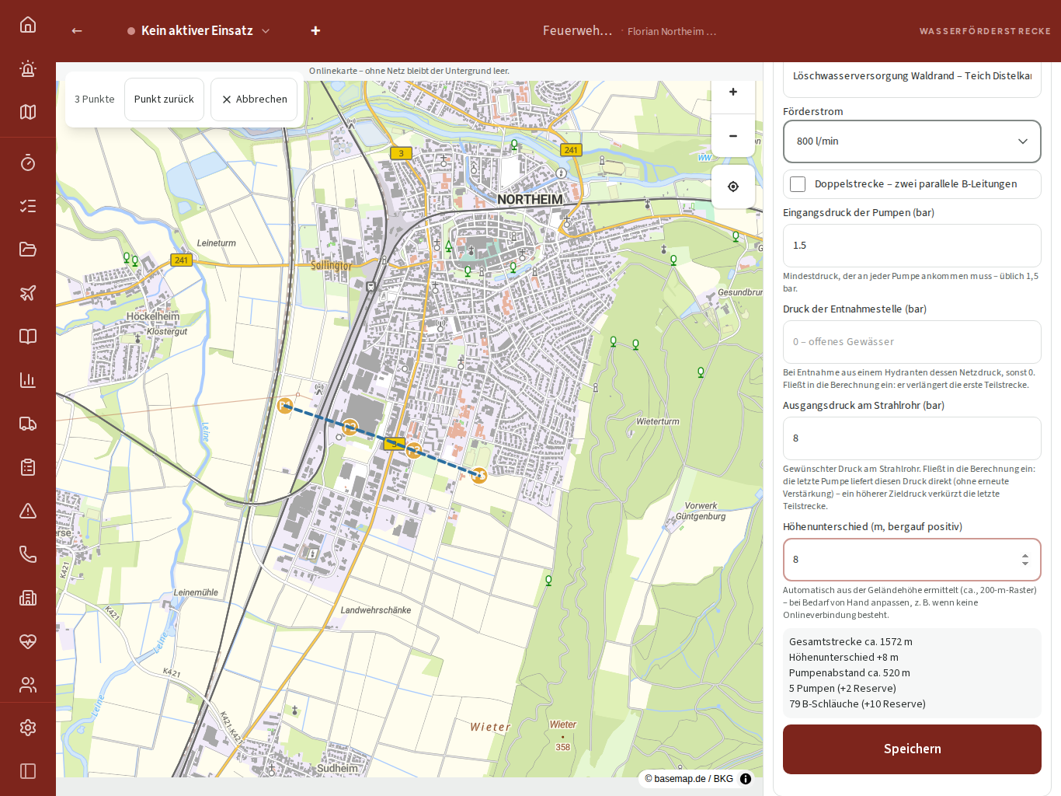Click Punkt zurück to undo point
This screenshot has height=796, width=1061.
point(164,99)
